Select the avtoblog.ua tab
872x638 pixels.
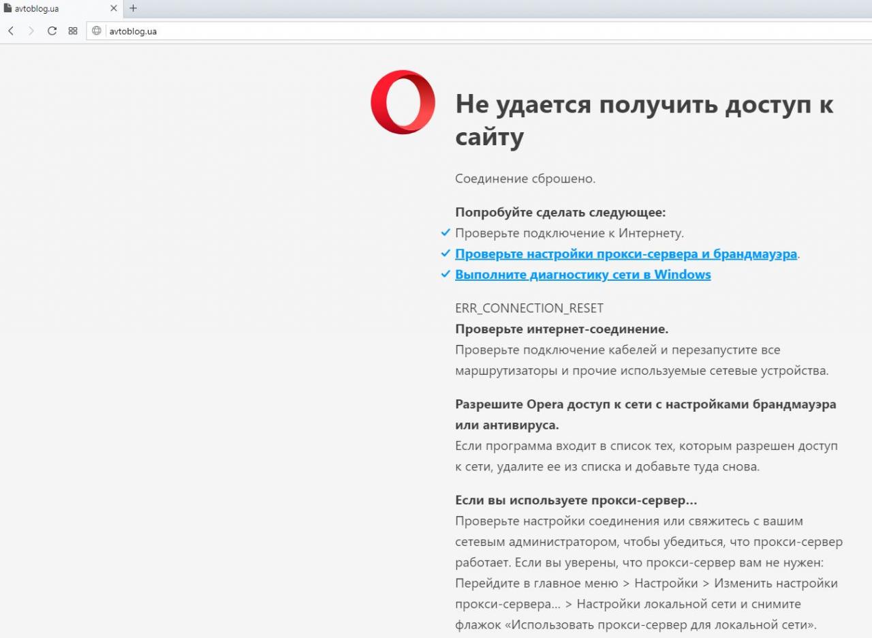61,9
